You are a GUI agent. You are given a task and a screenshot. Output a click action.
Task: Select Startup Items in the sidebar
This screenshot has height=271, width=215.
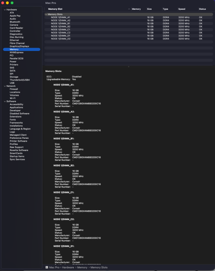(x=17, y=156)
